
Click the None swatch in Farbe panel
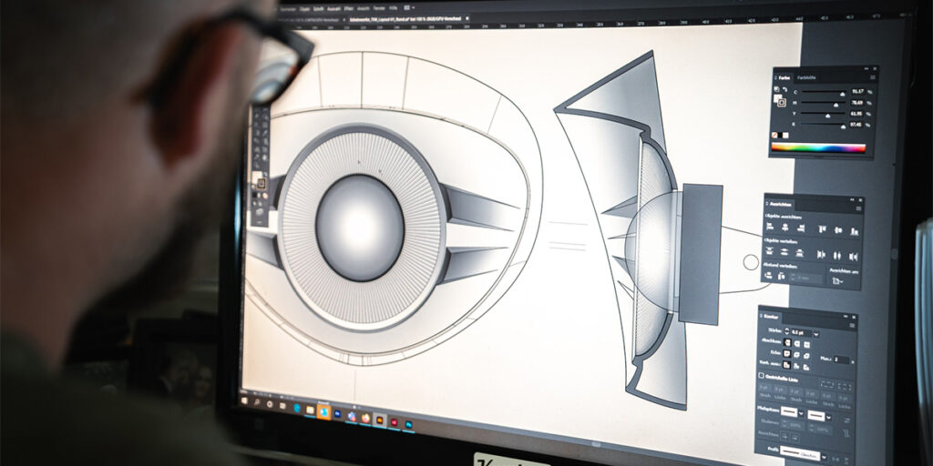(774, 135)
